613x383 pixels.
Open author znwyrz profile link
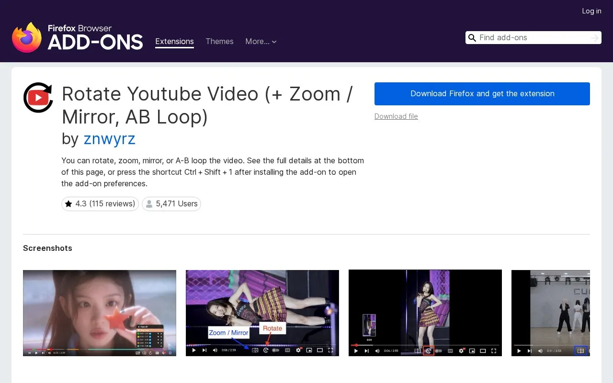coord(109,139)
